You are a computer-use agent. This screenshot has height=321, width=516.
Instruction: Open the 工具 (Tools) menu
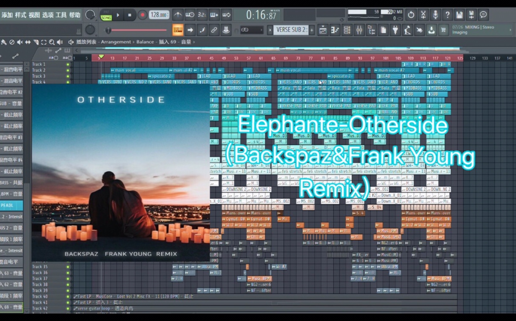coord(61,15)
